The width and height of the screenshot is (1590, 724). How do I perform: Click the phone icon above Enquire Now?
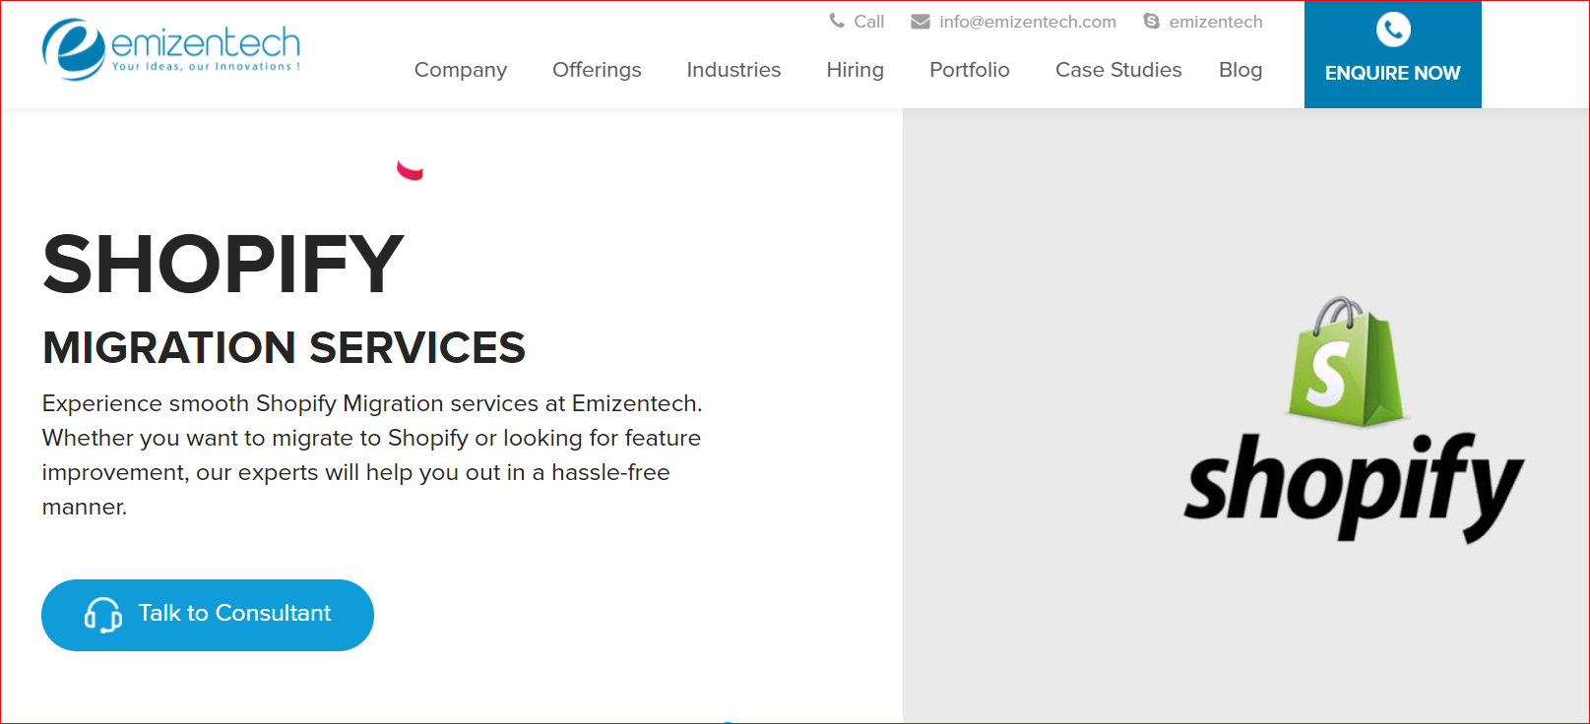pos(1393,30)
